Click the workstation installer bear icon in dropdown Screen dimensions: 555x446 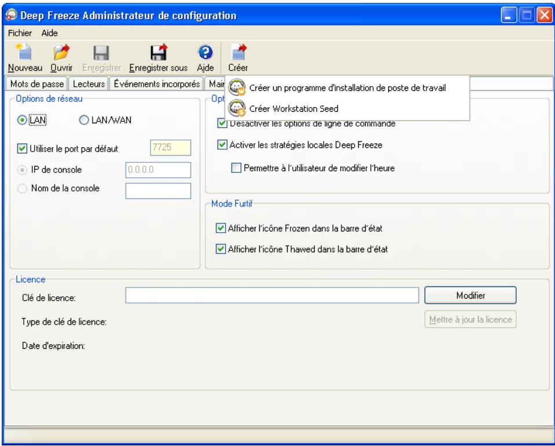237,87
